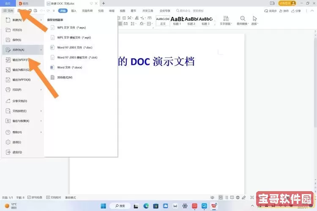Open the 文件 hamburger menu button
The width and height of the screenshot is (317, 211).
8,11
